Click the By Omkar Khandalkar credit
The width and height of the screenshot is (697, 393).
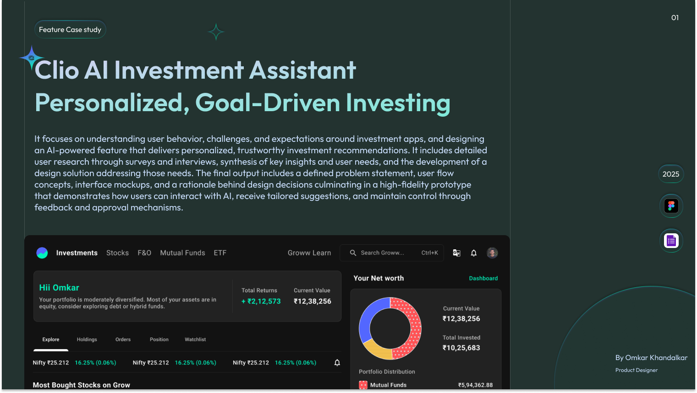coord(652,358)
